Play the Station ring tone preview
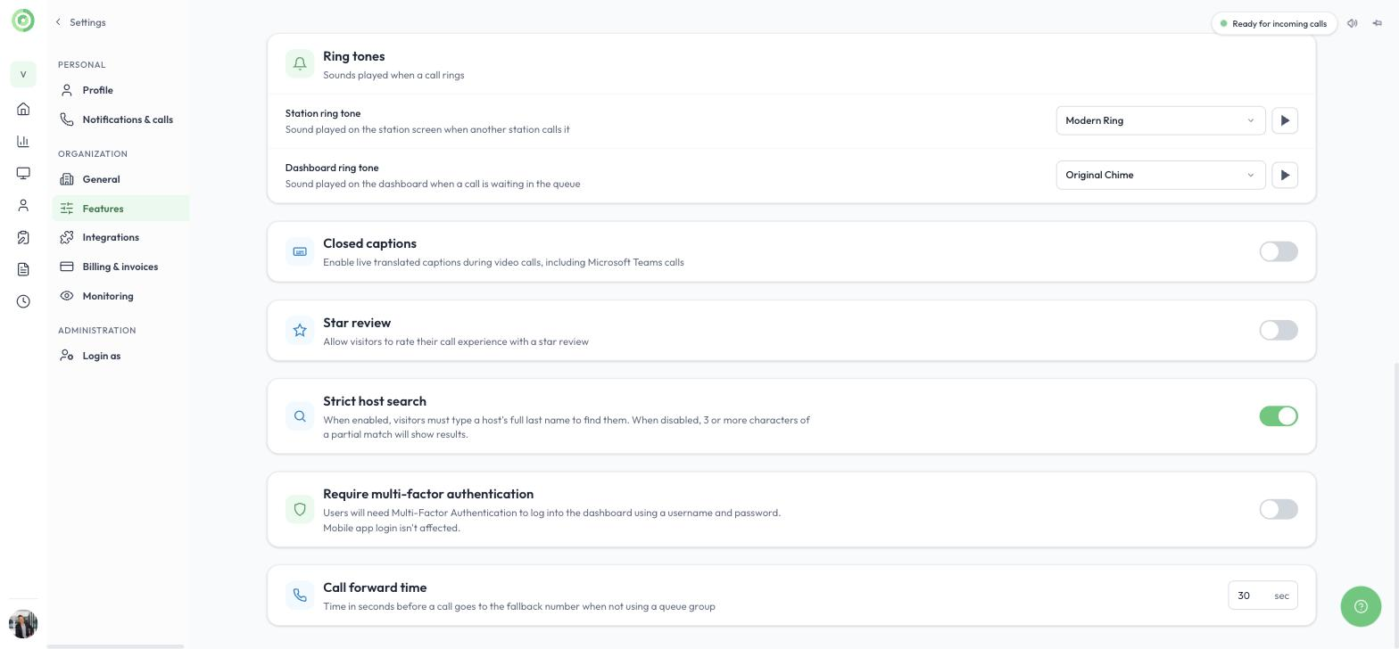 click(1285, 120)
